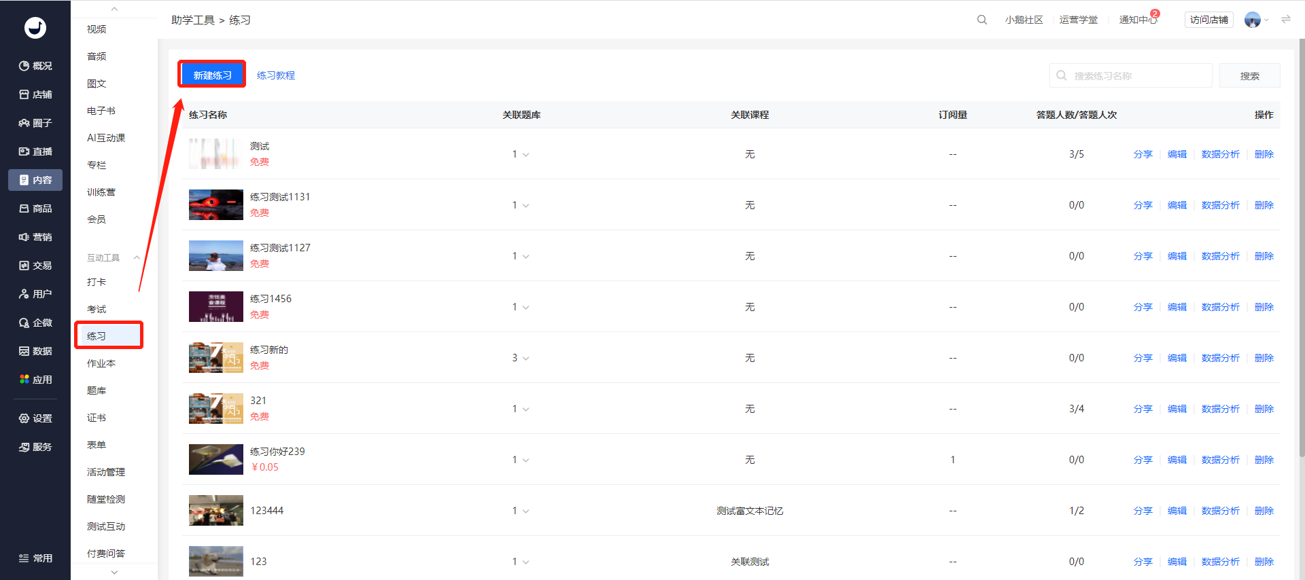Screen dimensions: 1305x580
Task: Click the thumbnail of 练习测试1127
Action: [216, 256]
